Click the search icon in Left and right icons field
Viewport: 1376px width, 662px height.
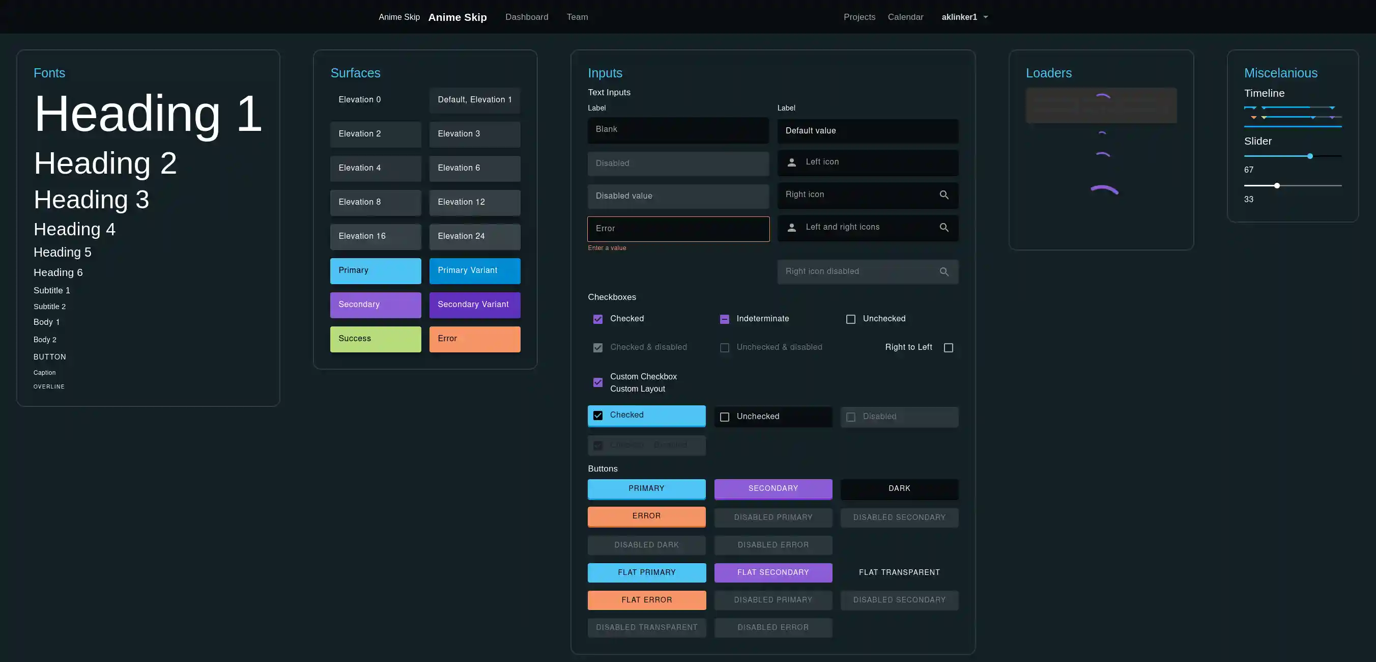(x=944, y=227)
